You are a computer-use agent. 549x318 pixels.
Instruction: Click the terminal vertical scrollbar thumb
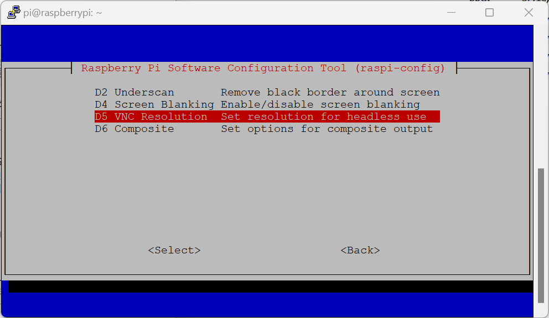click(x=541, y=236)
